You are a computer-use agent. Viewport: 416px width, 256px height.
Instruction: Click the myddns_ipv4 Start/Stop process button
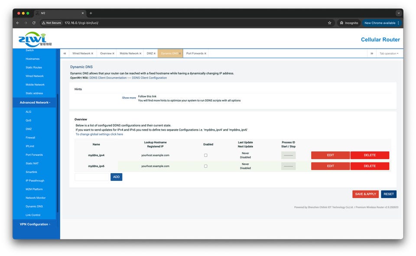(289, 155)
